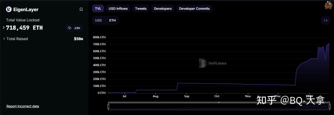Bookmark the EigenLayer protocol
334x115 pixels.
[x=81, y=9]
